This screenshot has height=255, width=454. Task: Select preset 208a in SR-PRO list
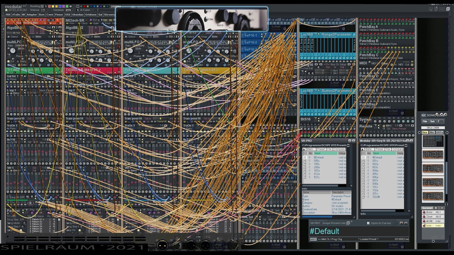(x=316, y=167)
